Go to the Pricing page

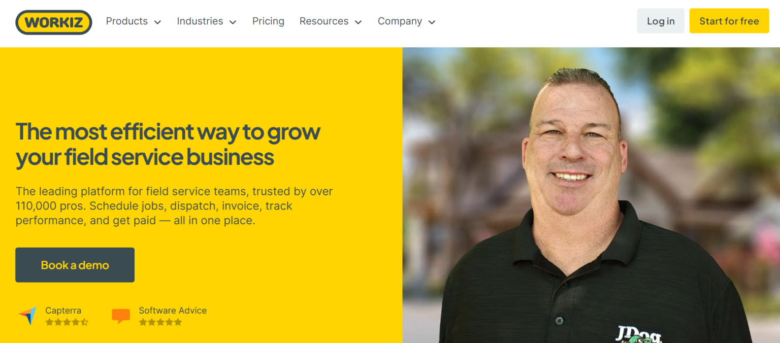[268, 21]
